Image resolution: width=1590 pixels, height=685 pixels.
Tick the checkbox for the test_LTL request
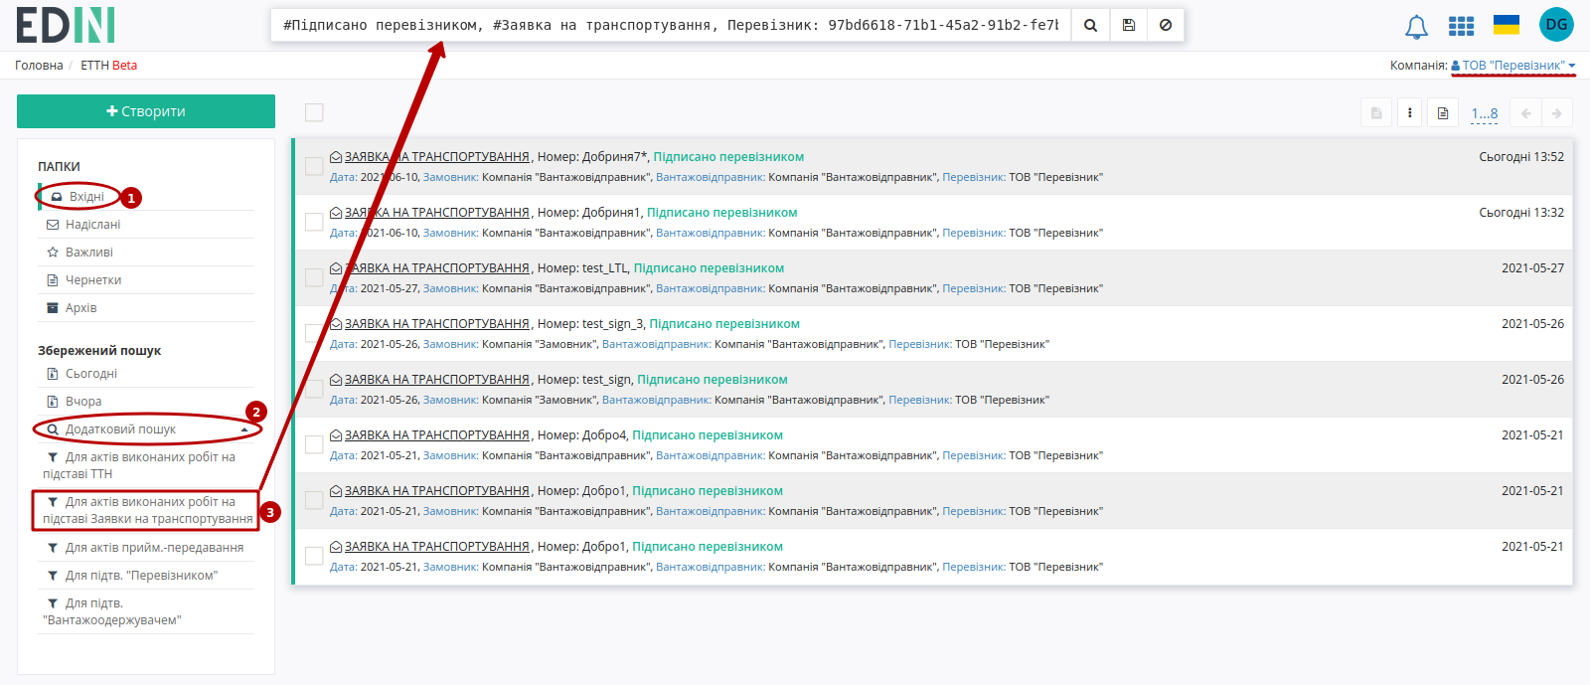(314, 277)
